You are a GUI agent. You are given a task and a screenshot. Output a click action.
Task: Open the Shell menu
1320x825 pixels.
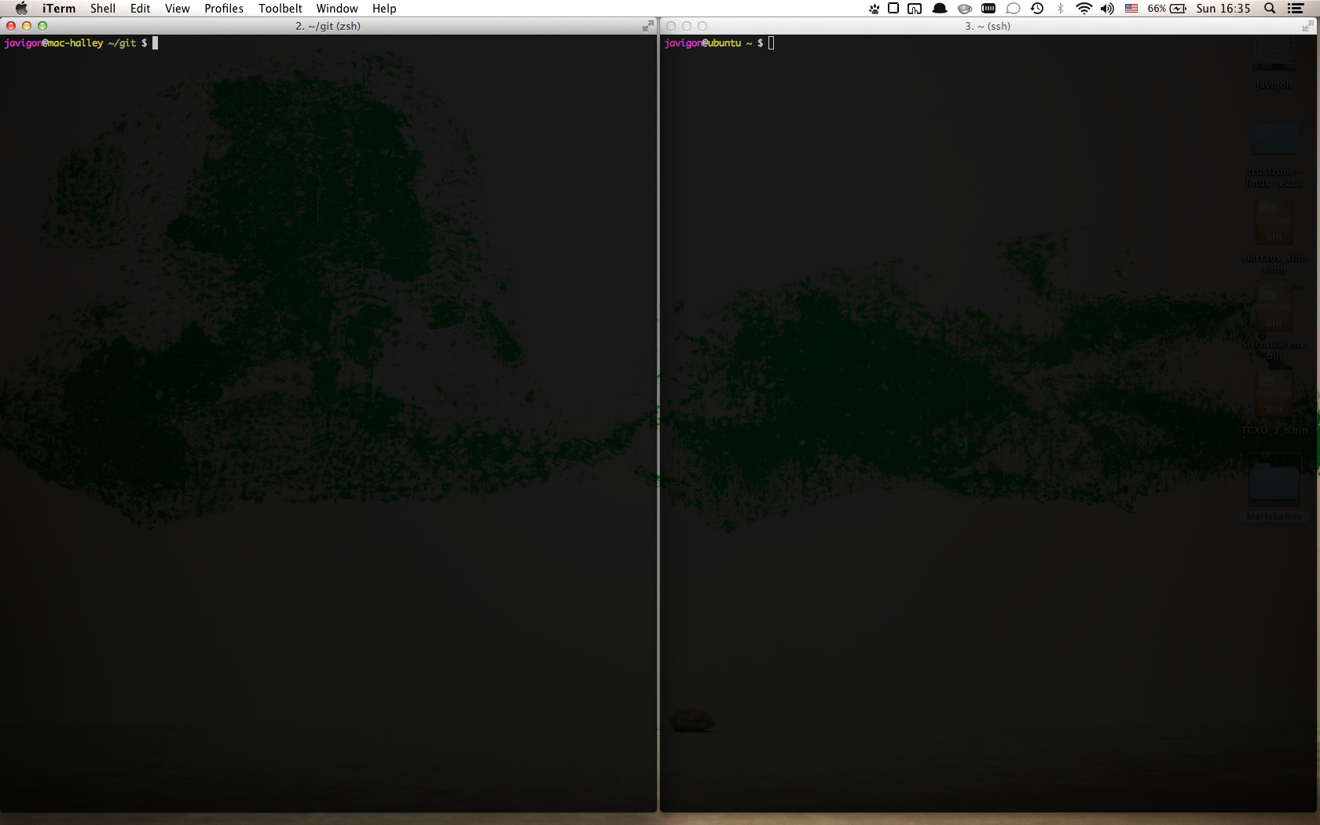coord(102,9)
